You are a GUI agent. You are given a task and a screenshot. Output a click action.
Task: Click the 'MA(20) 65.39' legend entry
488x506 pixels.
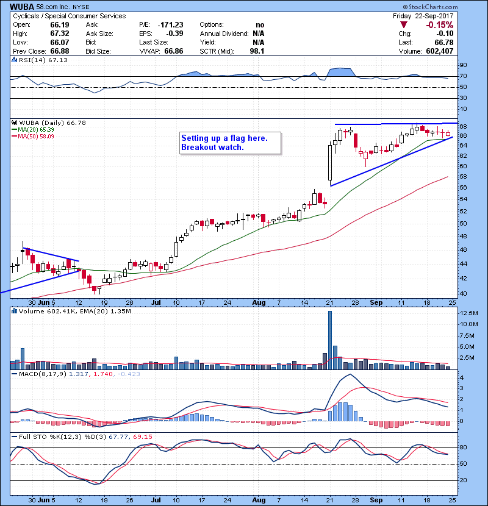tap(36, 130)
